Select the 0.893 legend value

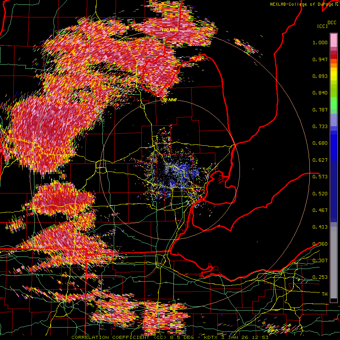320,76
